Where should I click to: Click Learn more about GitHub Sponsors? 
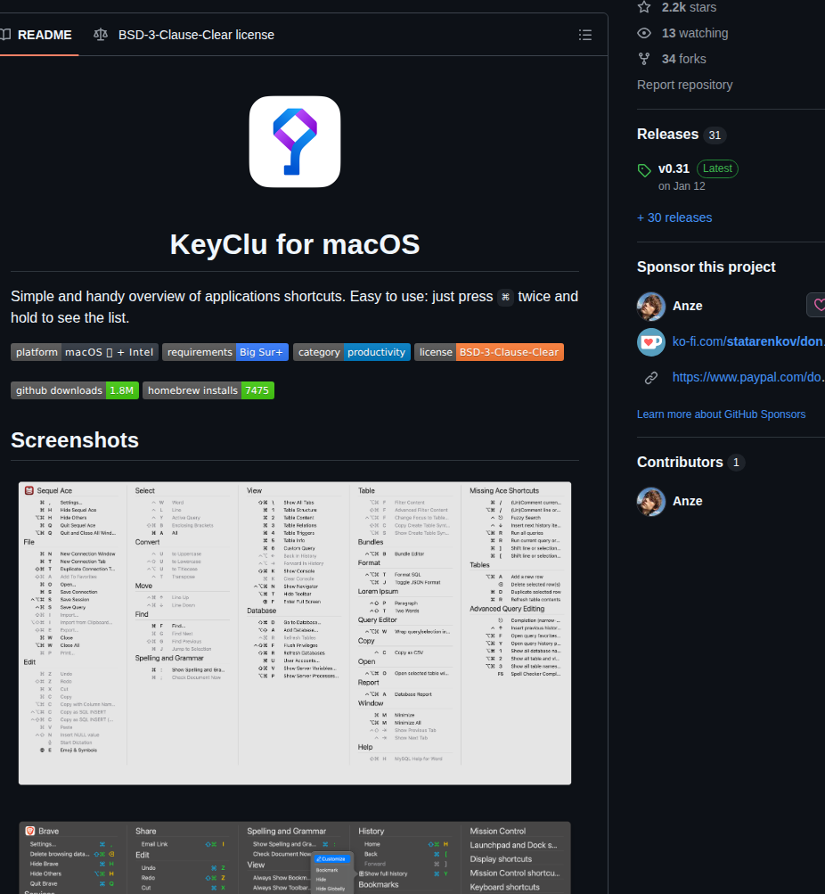[721, 414]
